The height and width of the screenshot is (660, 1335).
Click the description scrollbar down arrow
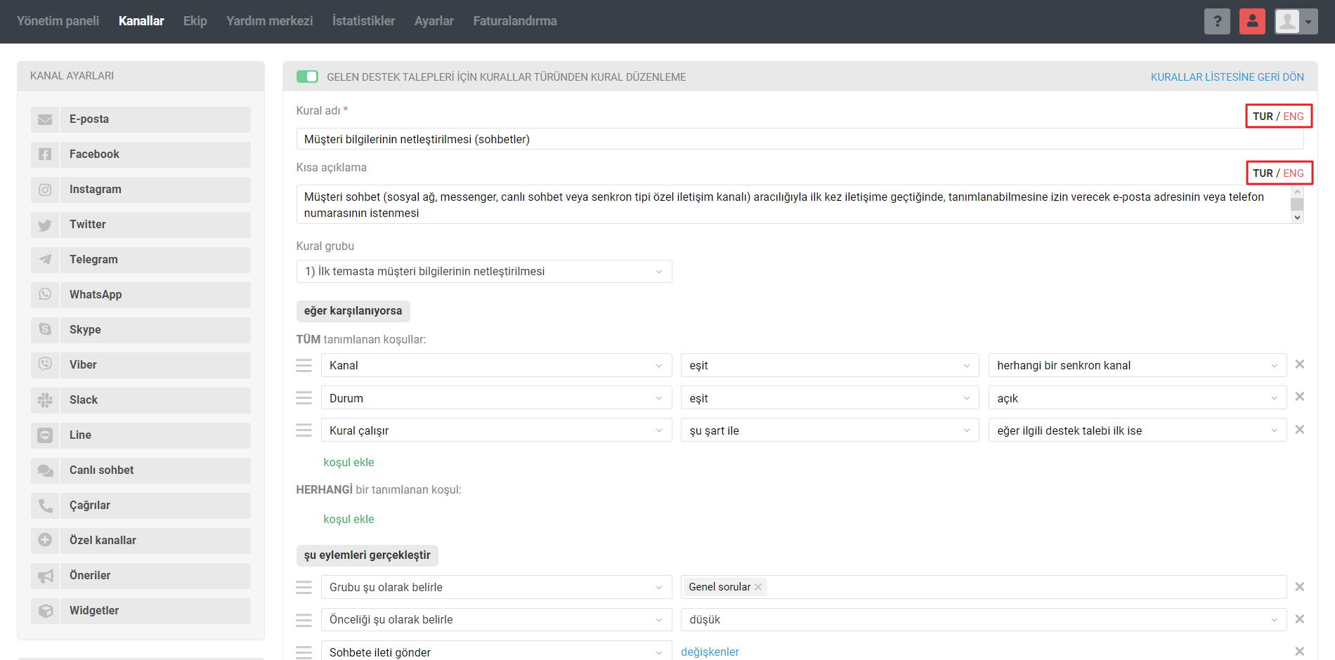[x=1298, y=218]
